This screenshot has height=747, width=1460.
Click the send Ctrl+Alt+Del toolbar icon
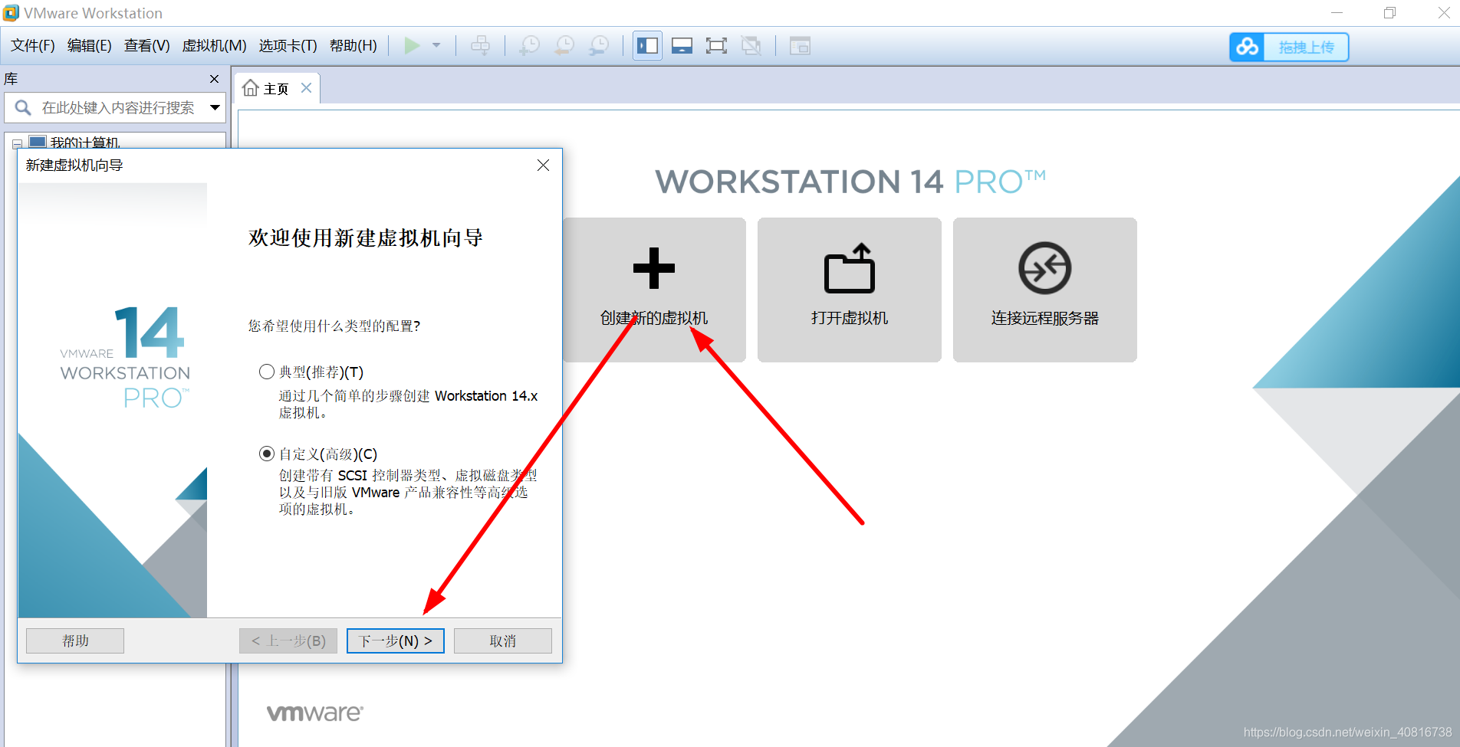pos(481,46)
